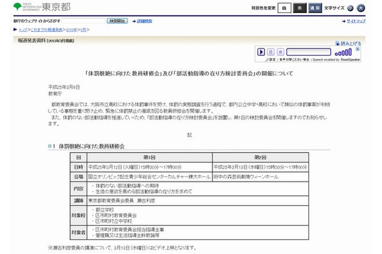382x254 pixels.
Task: Choose small text size 小
Action: (350, 8)
